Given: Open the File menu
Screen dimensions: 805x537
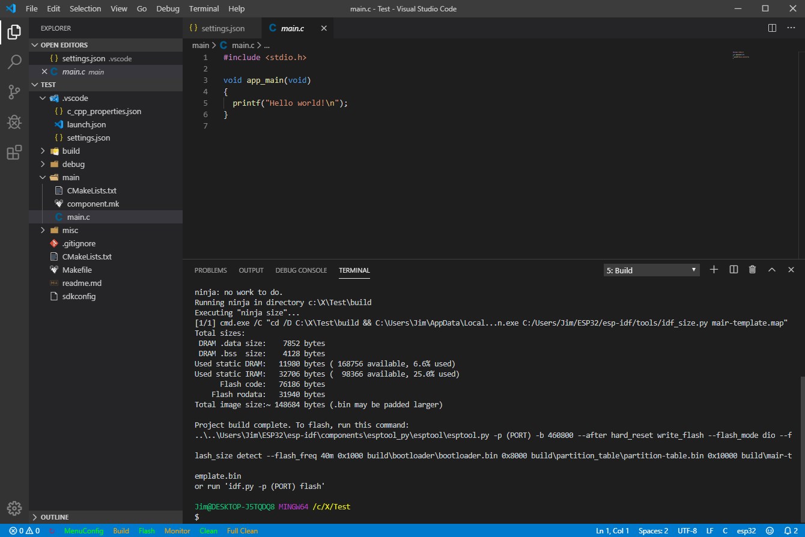Looking at the screenshot, I should [32, 8].
